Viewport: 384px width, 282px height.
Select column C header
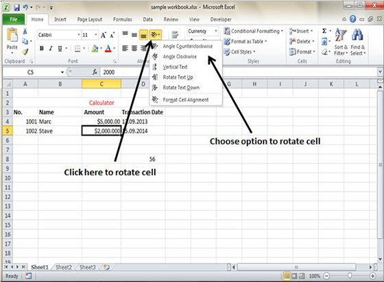tap(101, 84)
